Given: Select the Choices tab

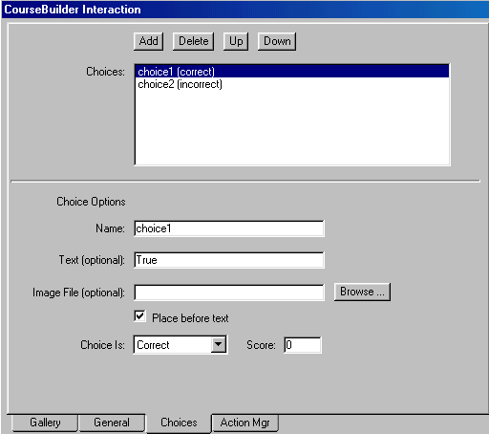Looking at the screenshot, I should pos(179,423).
